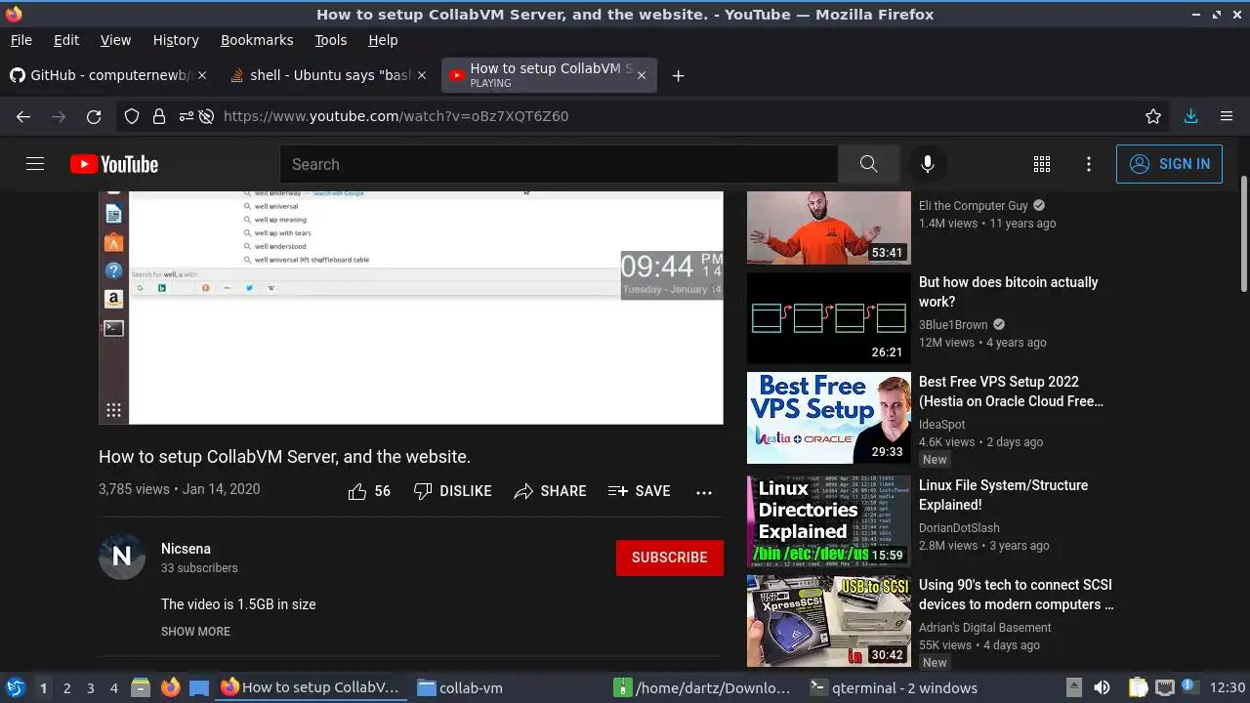Switch to virtual desktop 2
This screenshot has height=703, width=1250.
[x=66, y=688]
